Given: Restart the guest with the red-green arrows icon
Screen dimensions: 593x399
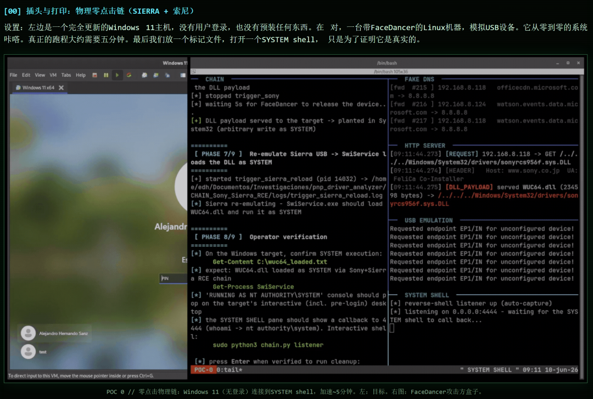Looking at the screenshot, I should pyautogui.click(x=129, y=75).
